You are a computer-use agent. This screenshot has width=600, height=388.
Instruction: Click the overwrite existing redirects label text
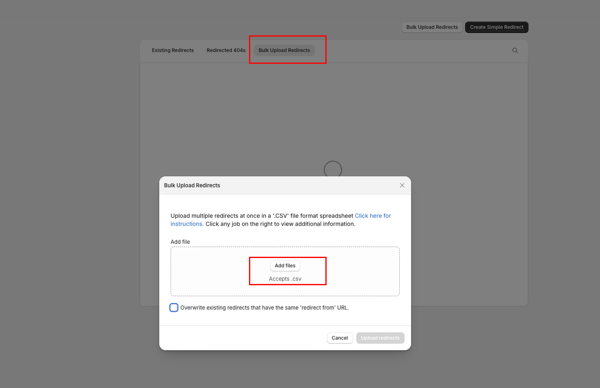point(264,308)
